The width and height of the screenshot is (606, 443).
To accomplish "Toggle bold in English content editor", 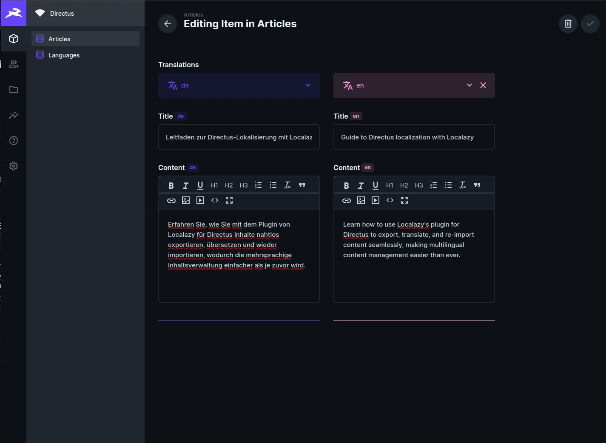I will (x=347, y=185).
